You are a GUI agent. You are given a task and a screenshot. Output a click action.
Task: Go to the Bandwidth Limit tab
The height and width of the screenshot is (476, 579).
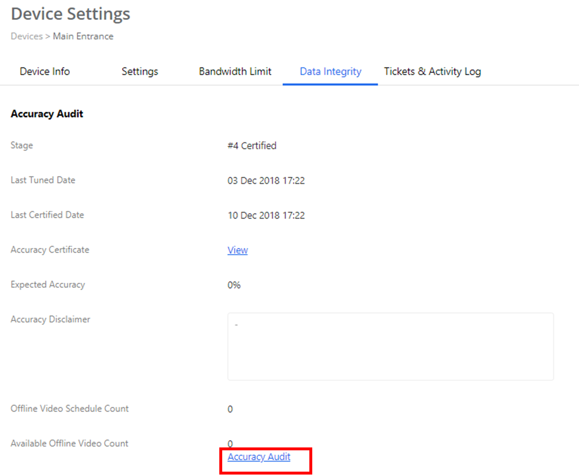(235, 72)
